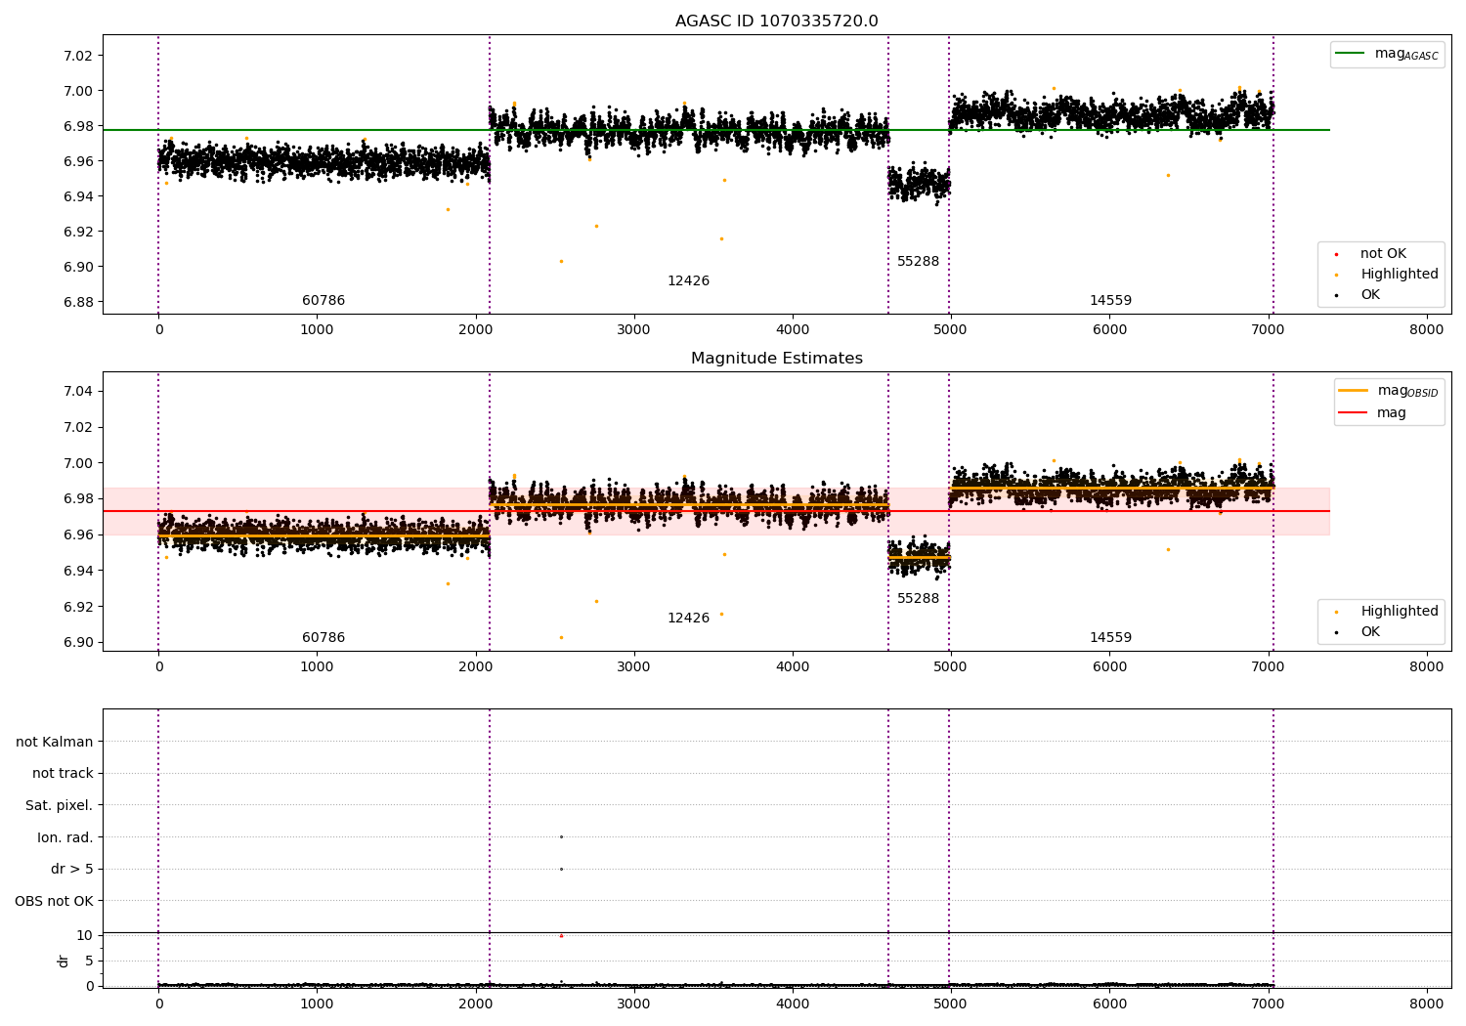1466x1026 pixels.
Task: Click the title "AGASC ID 1070335720.0"
Action: tap(776, 21)
